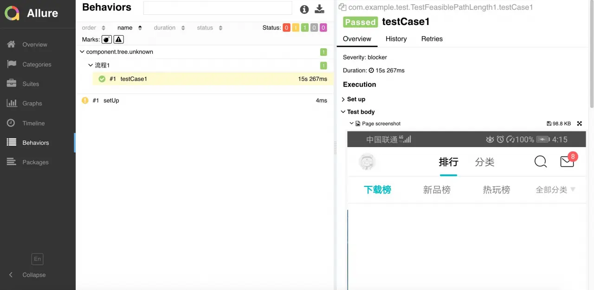Screen dimensions: 594x290
Task: Click the download report icon
Action: pyautogui.click(x=319, y=9)
